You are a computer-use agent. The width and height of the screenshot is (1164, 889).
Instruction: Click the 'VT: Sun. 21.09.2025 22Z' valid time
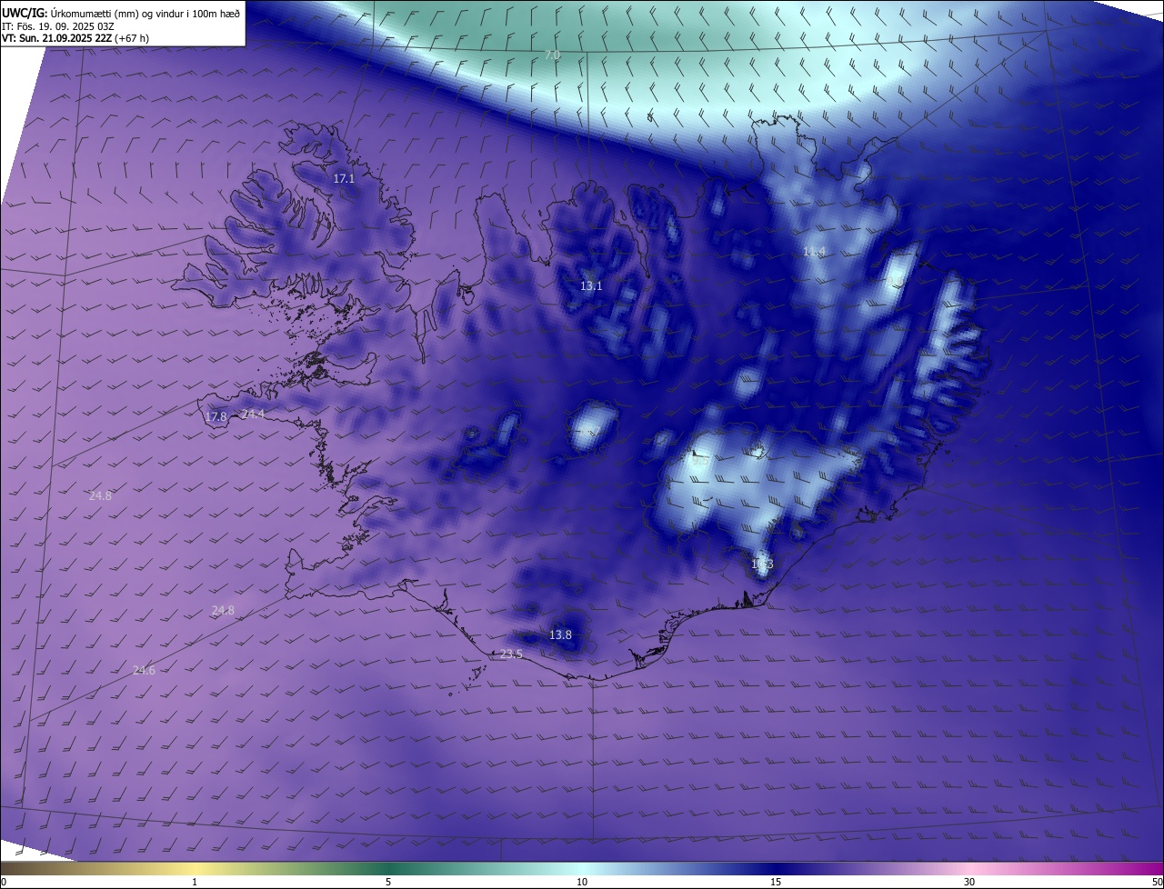(x=57, y=38)
